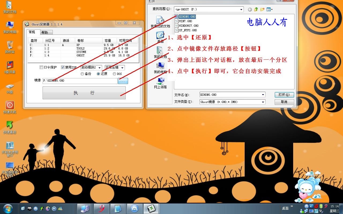Open the 回收站 recycle bin icon
This screenshot has width=343, height=214.
click(x=10, y=47)
